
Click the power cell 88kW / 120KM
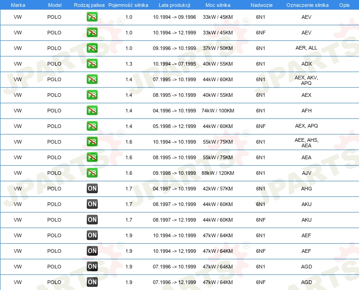(x=218, y=173)
